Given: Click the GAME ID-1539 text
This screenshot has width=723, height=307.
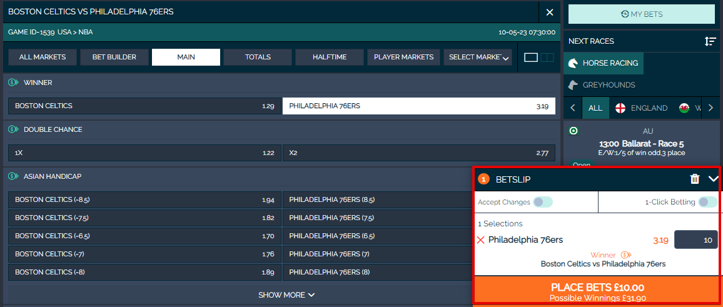Looking at the screenshot, I should (32, 33).
